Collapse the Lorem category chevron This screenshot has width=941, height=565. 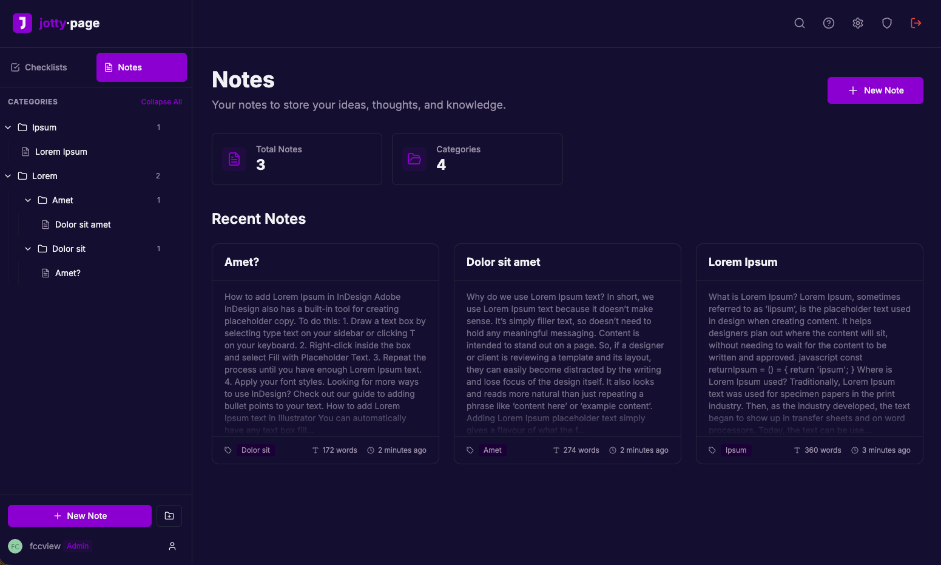(8, 176)
